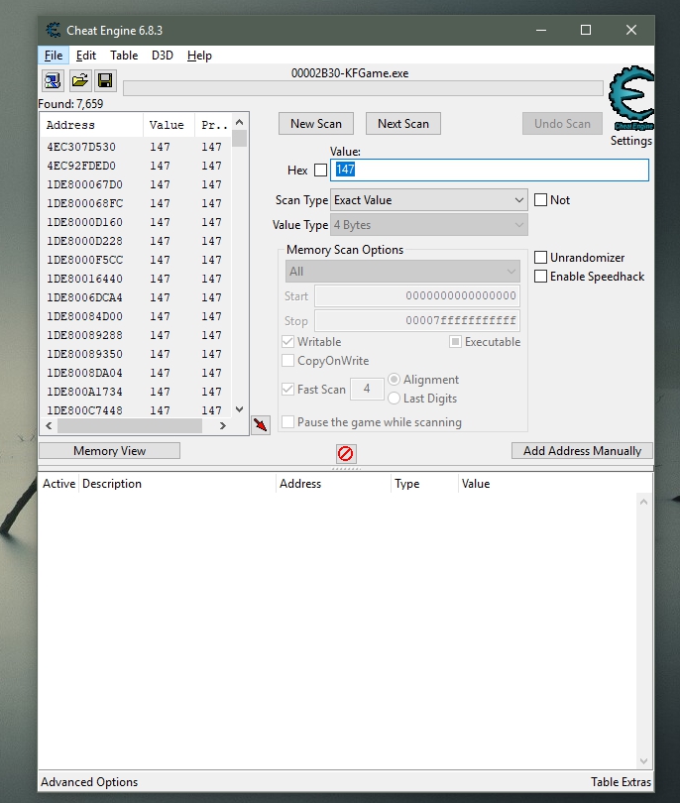The width and height of the screenshot is (680, 803).
Task: Click the save floppy disk icon
Action: [105, 80]
